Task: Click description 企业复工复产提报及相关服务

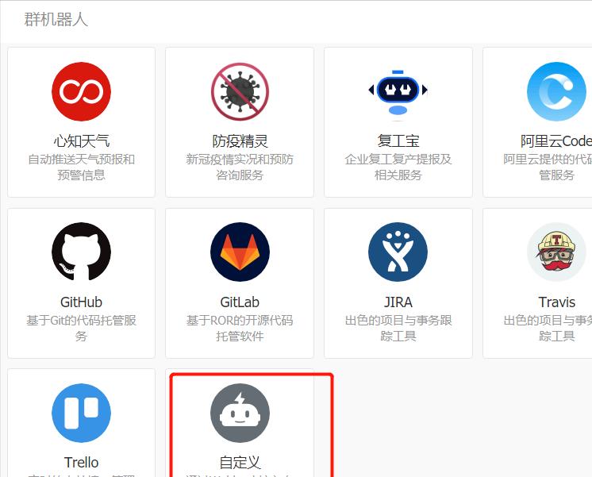Action: pos(398,167)
